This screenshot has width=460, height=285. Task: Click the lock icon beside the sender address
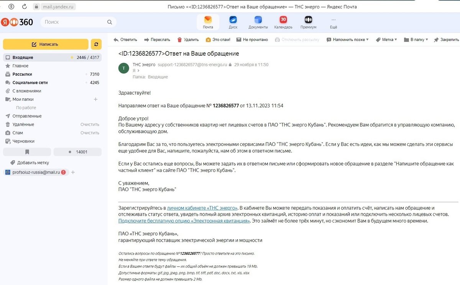click(230, 65)
